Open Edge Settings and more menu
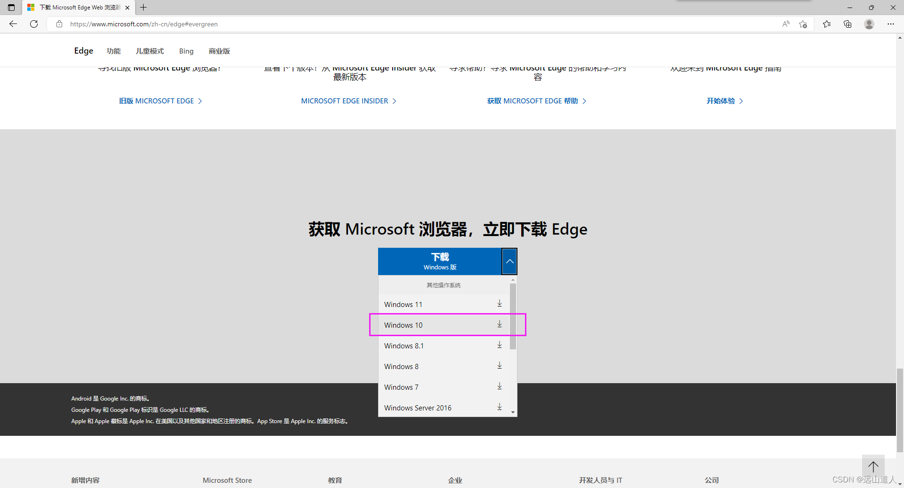The height and width of the screenshot is (488, 904). point(891,24)
